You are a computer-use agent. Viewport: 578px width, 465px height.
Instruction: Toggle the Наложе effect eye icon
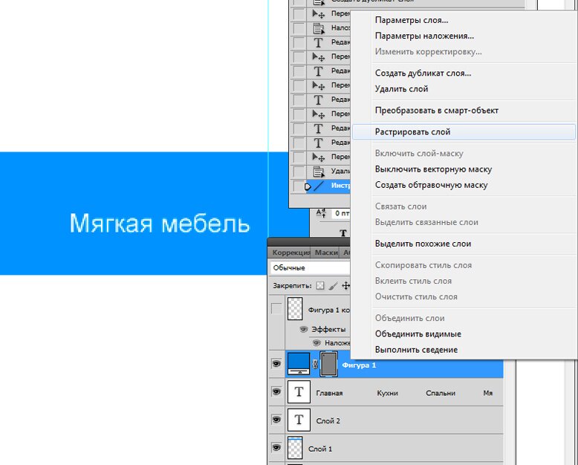[x=316, y=343]
